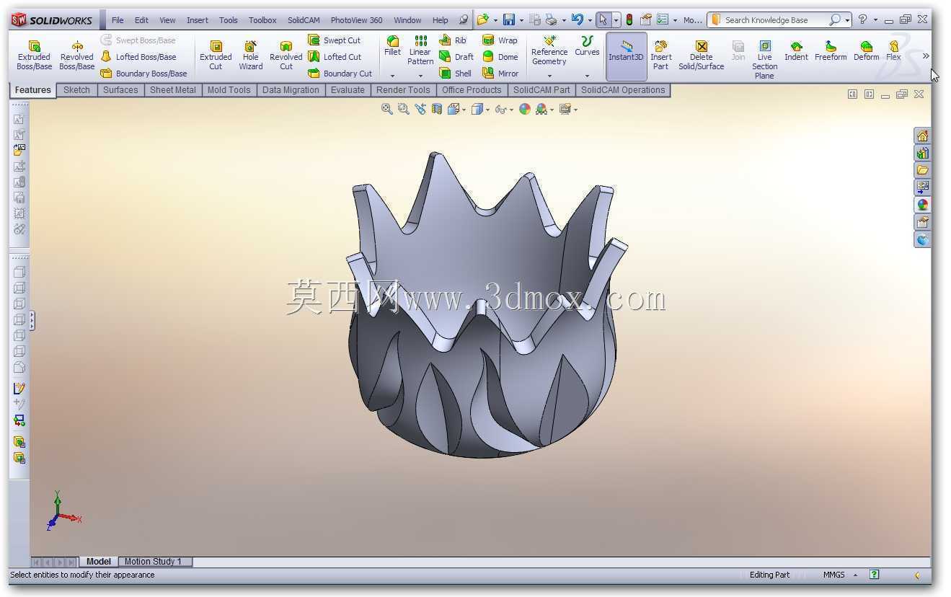The width and height of the screenshot is (951, 597).
Task: Select the Revolved Boss/Base tool
Action: pyautogui.click(x=76, y=56)
